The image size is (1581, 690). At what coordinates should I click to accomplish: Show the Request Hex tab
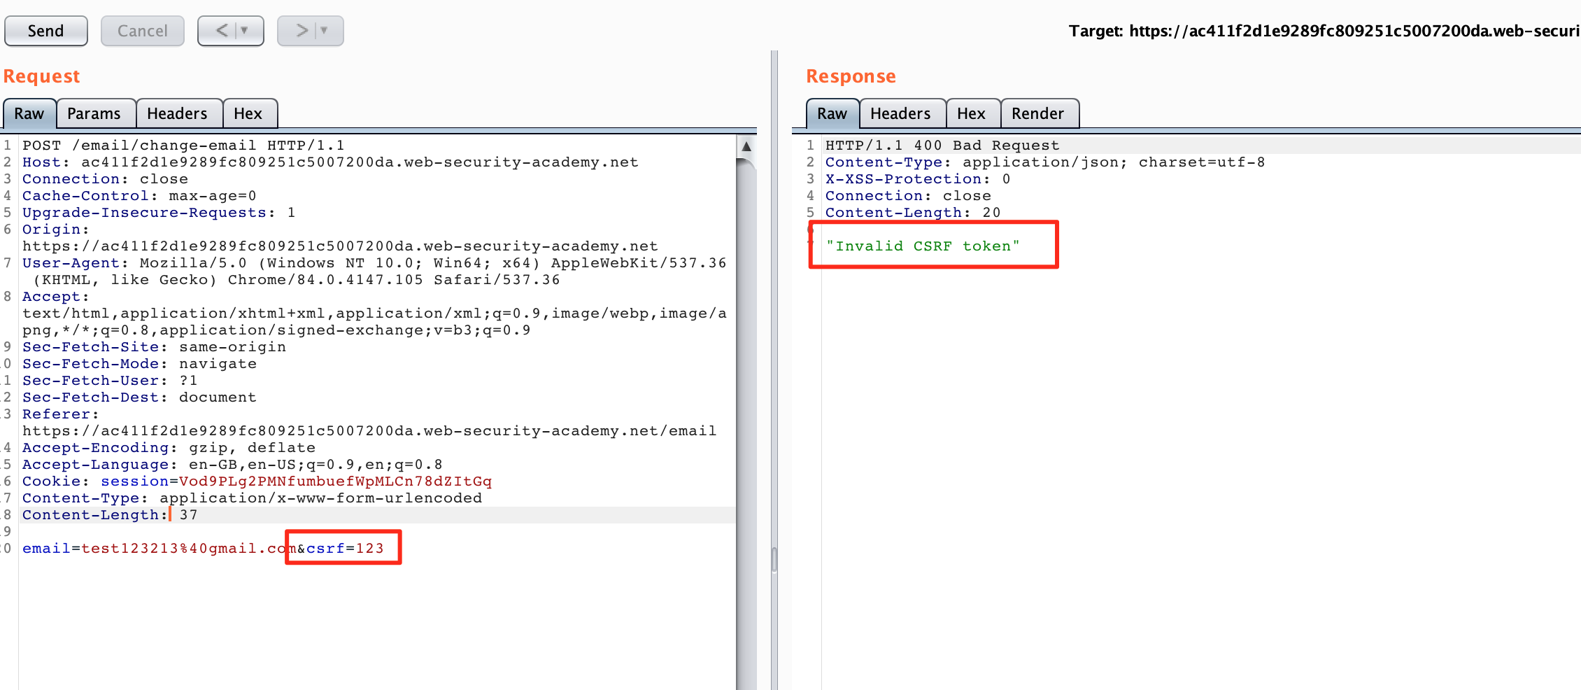click(248, 113)
